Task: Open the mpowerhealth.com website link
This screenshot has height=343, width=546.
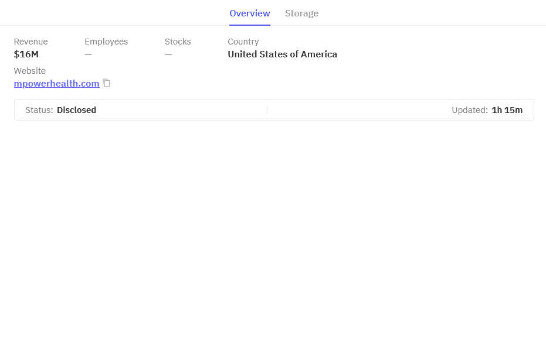Action: click(57, 84)
